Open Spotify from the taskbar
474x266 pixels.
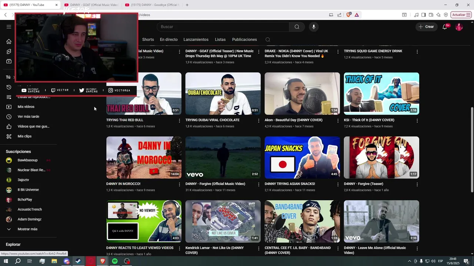point(115,261)
